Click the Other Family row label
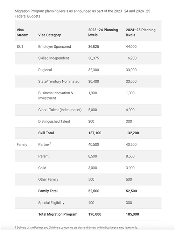This screenshot has width=175, height=230. pos(48,180)
